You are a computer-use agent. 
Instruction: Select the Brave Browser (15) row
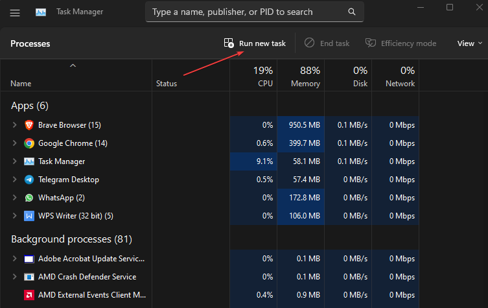coord(209,125)
